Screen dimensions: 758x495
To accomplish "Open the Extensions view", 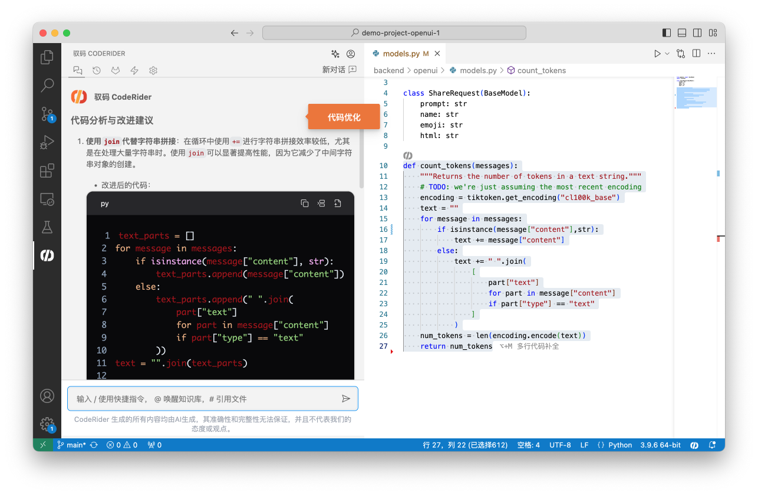I will pos(47,171).
